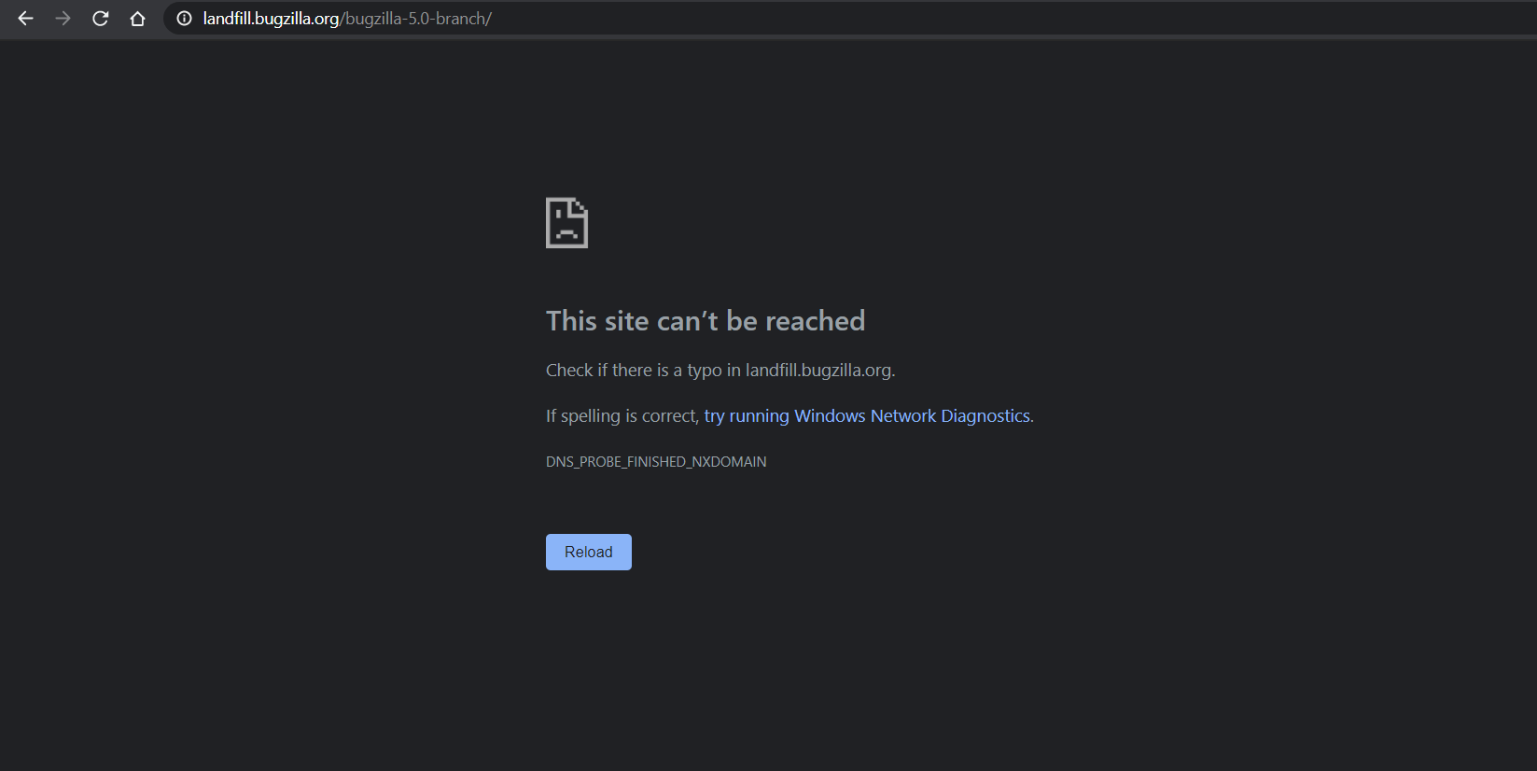Click landfill.bugzilla.org in the error message
The height and width of the screenshot is (771, 1537).
(x=817, y=371)
